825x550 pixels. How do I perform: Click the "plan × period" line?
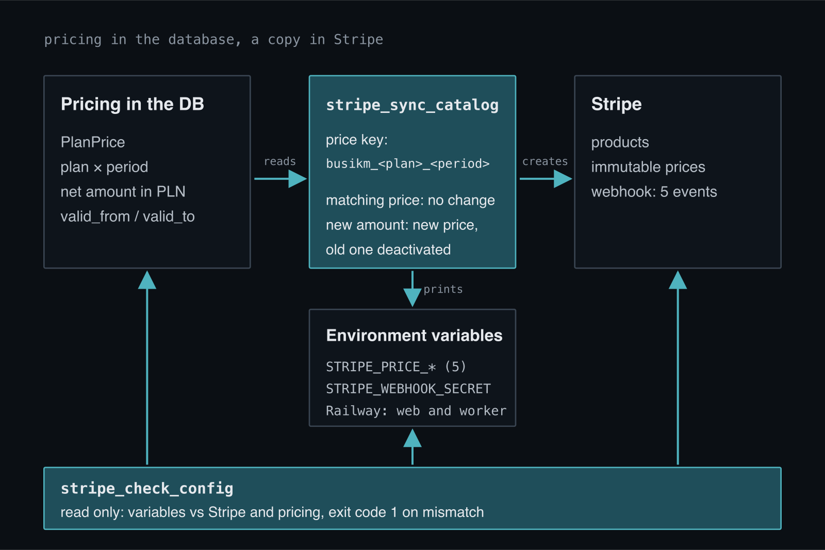(104, 167)
